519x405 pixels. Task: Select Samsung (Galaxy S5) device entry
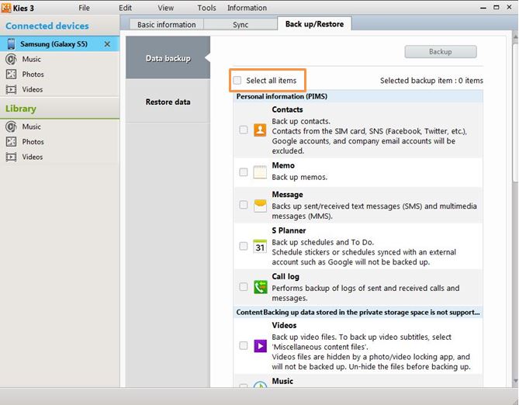click(x=60, y=44)
